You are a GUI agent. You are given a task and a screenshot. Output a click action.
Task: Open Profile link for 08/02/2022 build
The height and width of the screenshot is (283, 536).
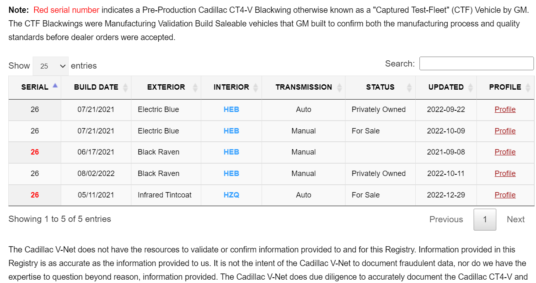tap(505, 174)
